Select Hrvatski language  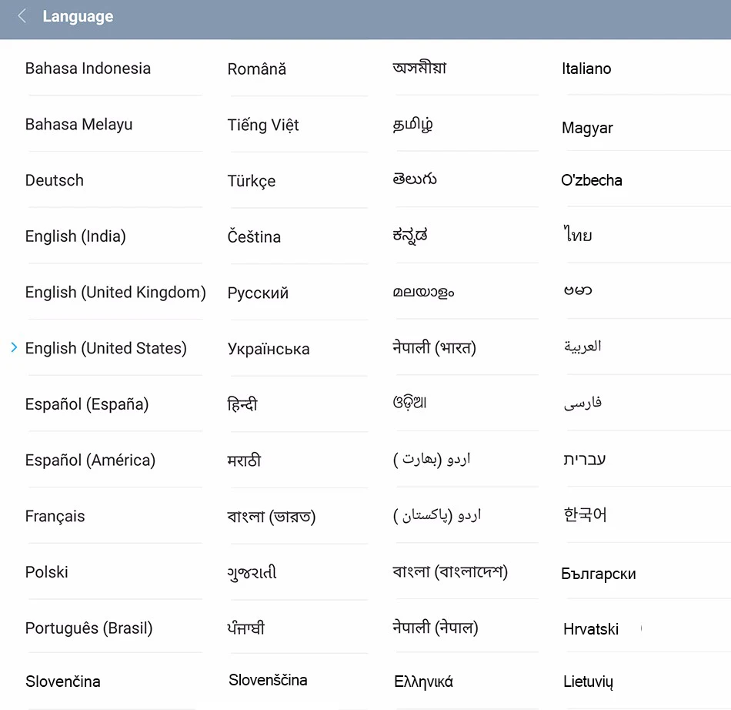[591, 629]
